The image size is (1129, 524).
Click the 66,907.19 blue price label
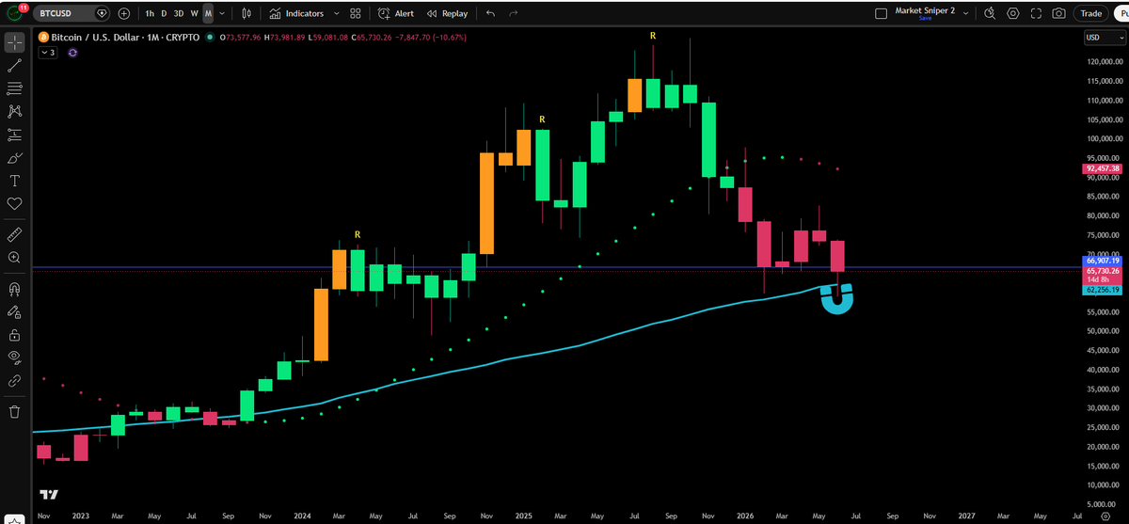1103,261
